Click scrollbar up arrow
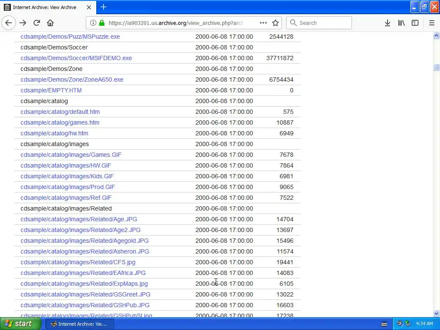 (436, 35)
